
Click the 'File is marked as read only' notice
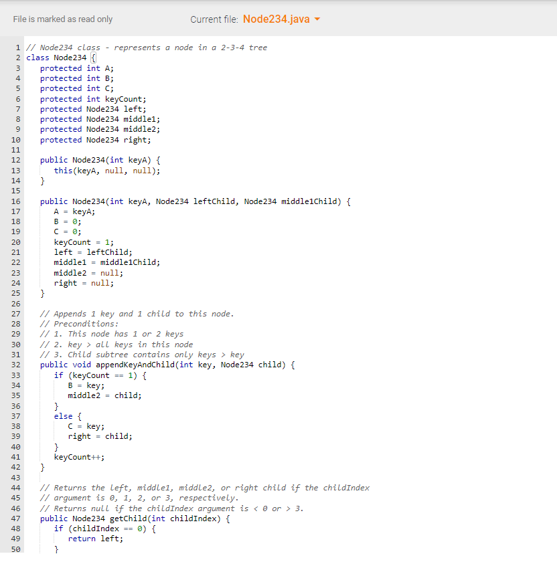tap(63, 19)
